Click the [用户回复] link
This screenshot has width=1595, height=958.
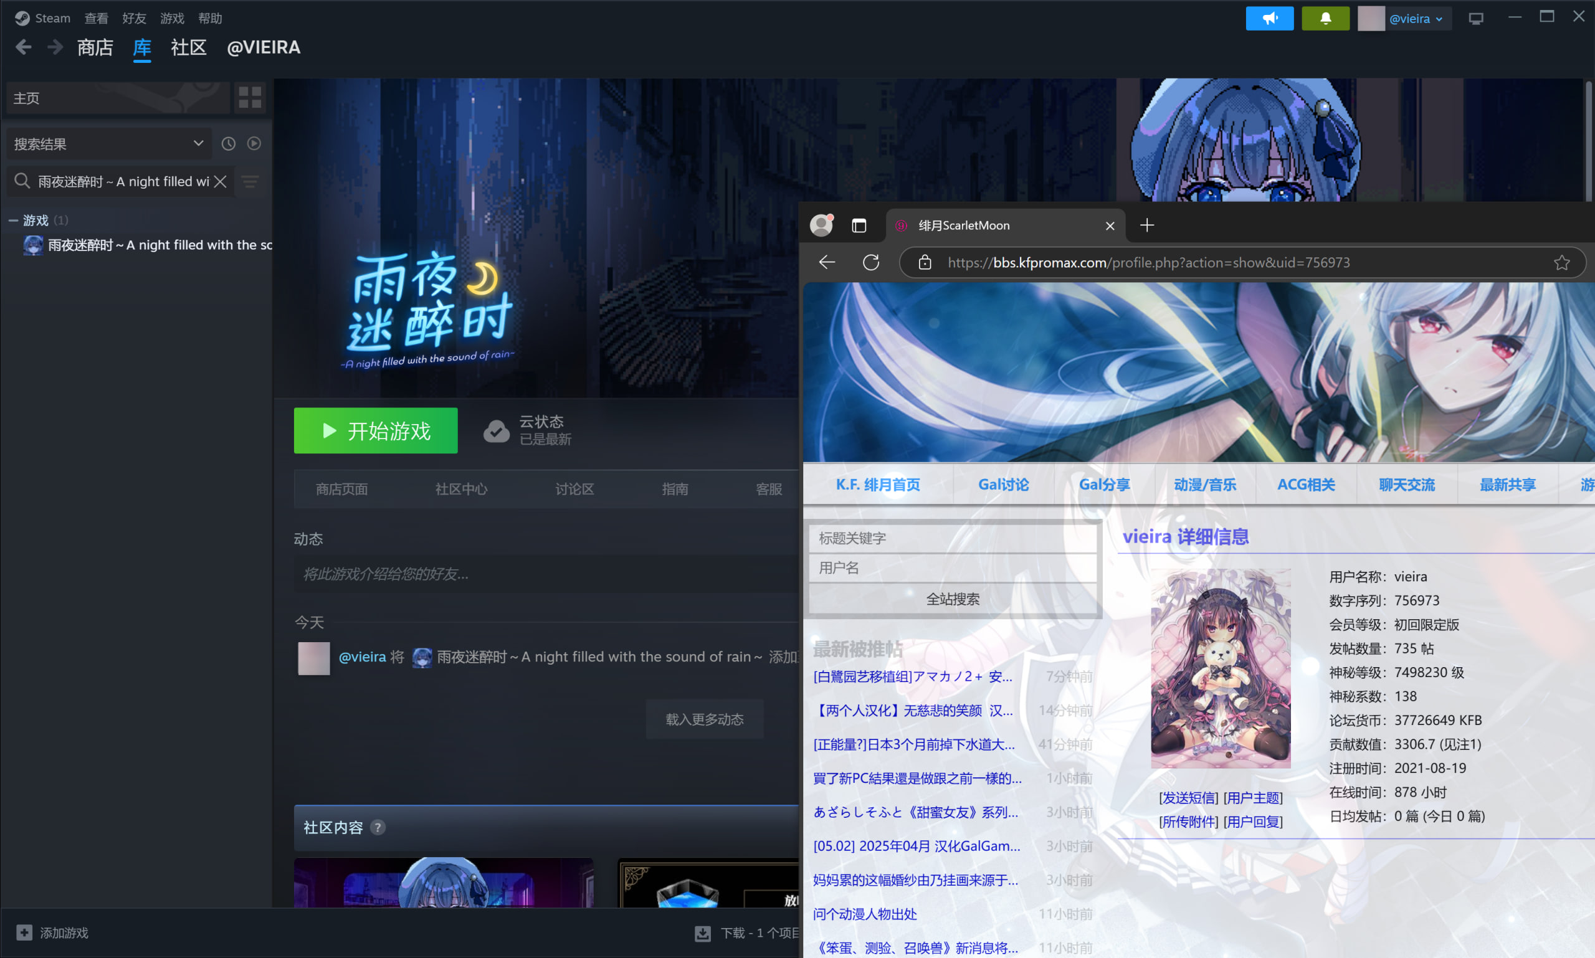point(1253,821)
